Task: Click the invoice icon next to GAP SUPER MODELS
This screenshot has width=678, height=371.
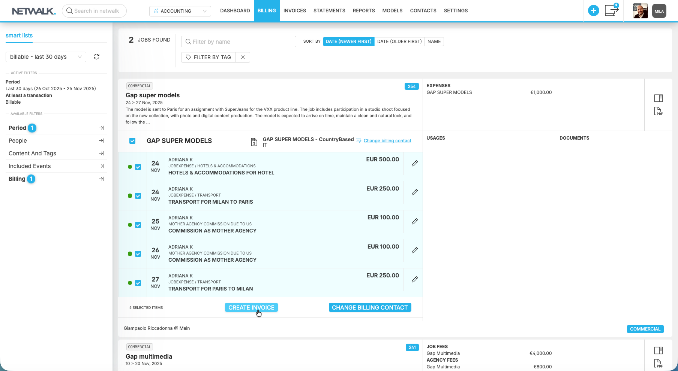Action: click(254, 142)
